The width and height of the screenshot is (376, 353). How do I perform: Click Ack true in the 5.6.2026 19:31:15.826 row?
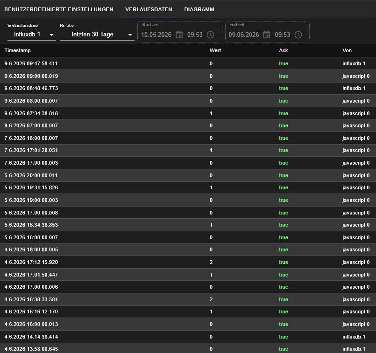click(284, 187)
